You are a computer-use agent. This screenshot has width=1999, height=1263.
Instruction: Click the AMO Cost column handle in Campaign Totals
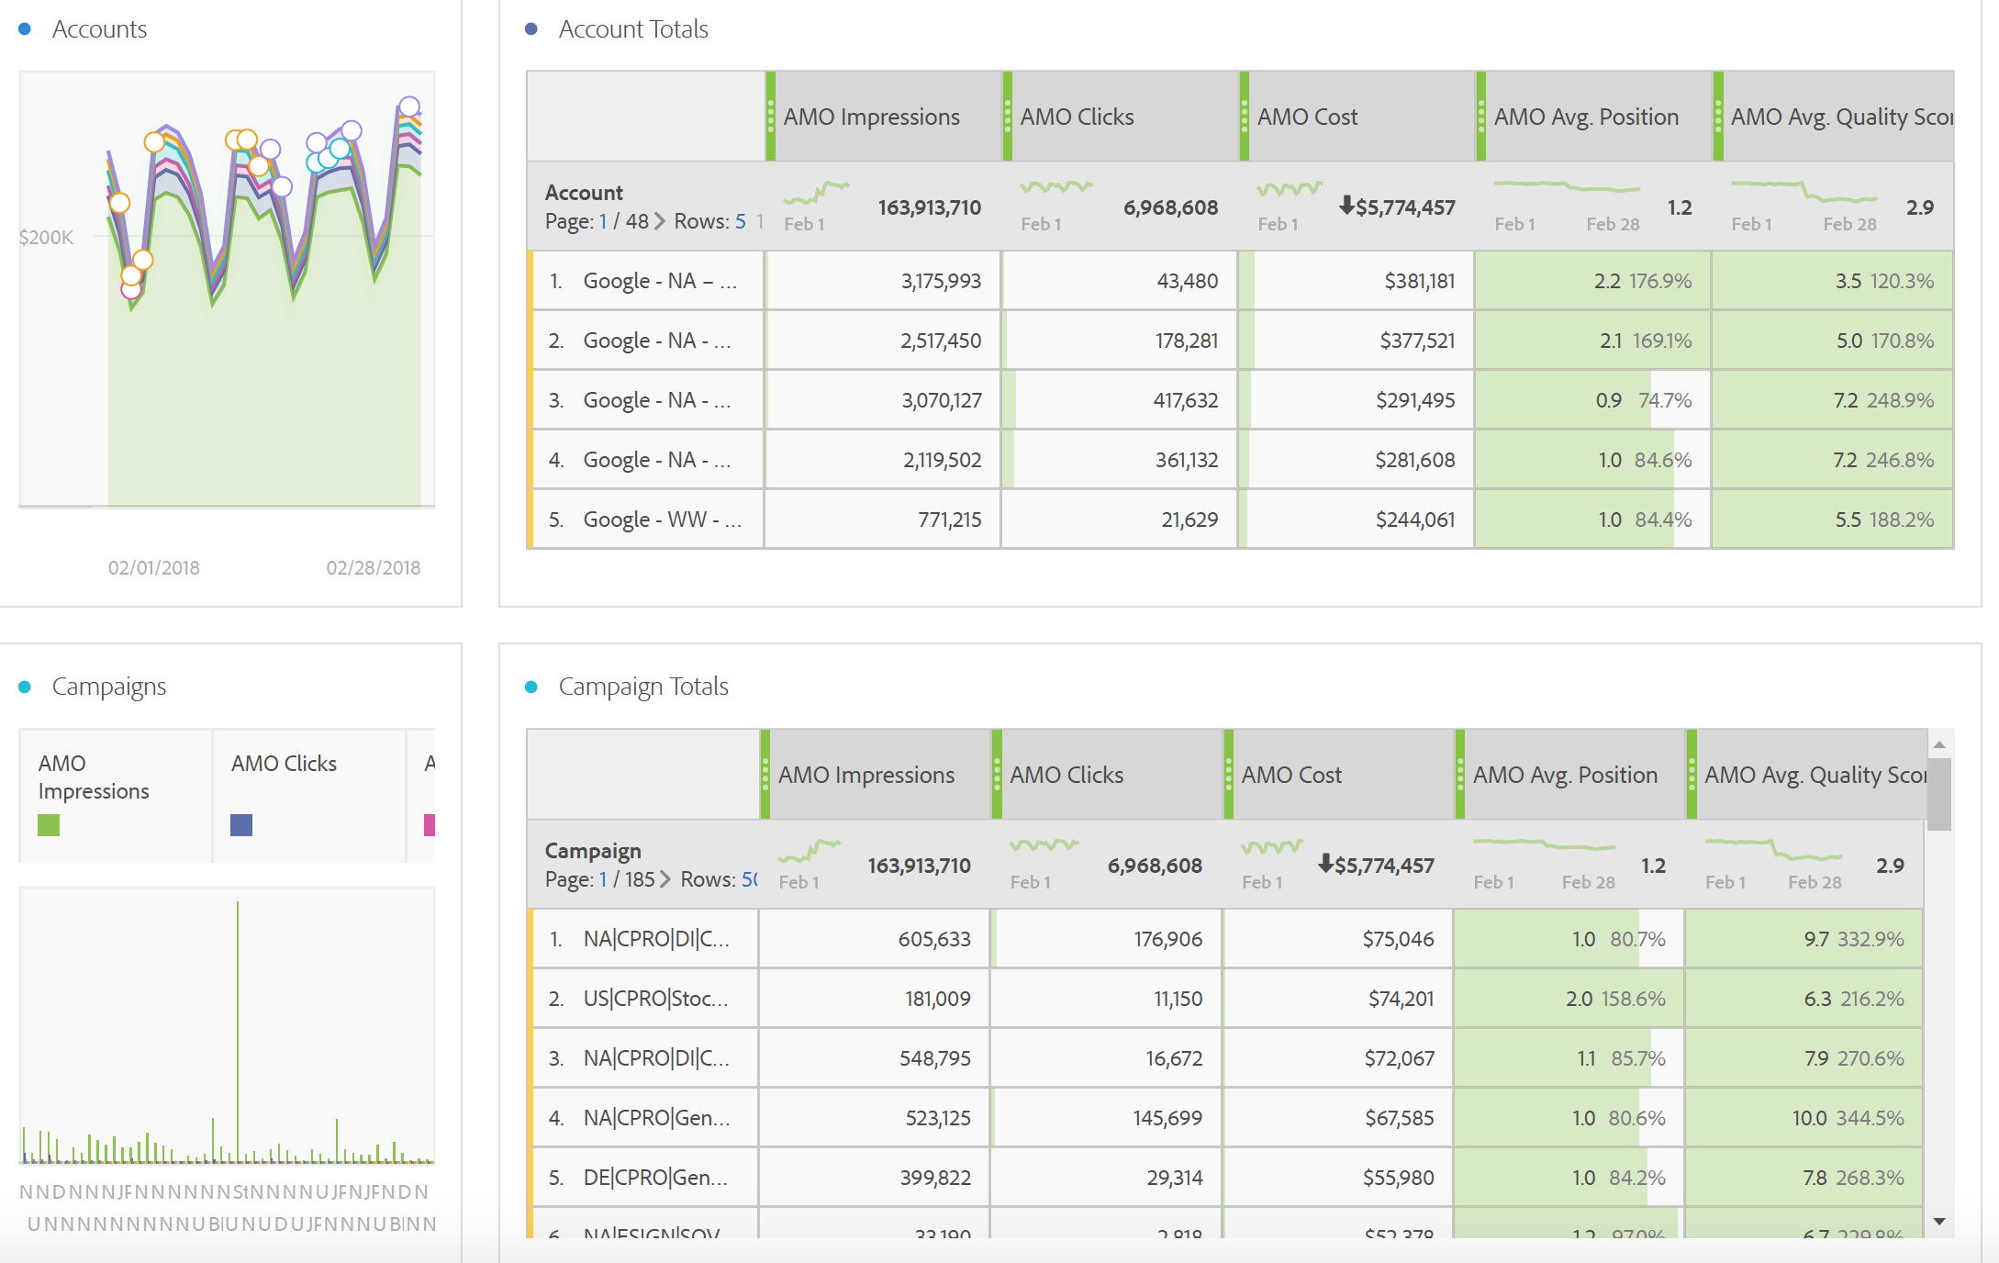(x=1229, y=775)
